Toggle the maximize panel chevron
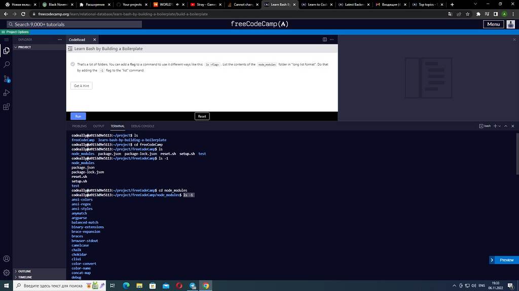Image resolution: width=519 pixels, height=291 pixels. coord(505,126)
